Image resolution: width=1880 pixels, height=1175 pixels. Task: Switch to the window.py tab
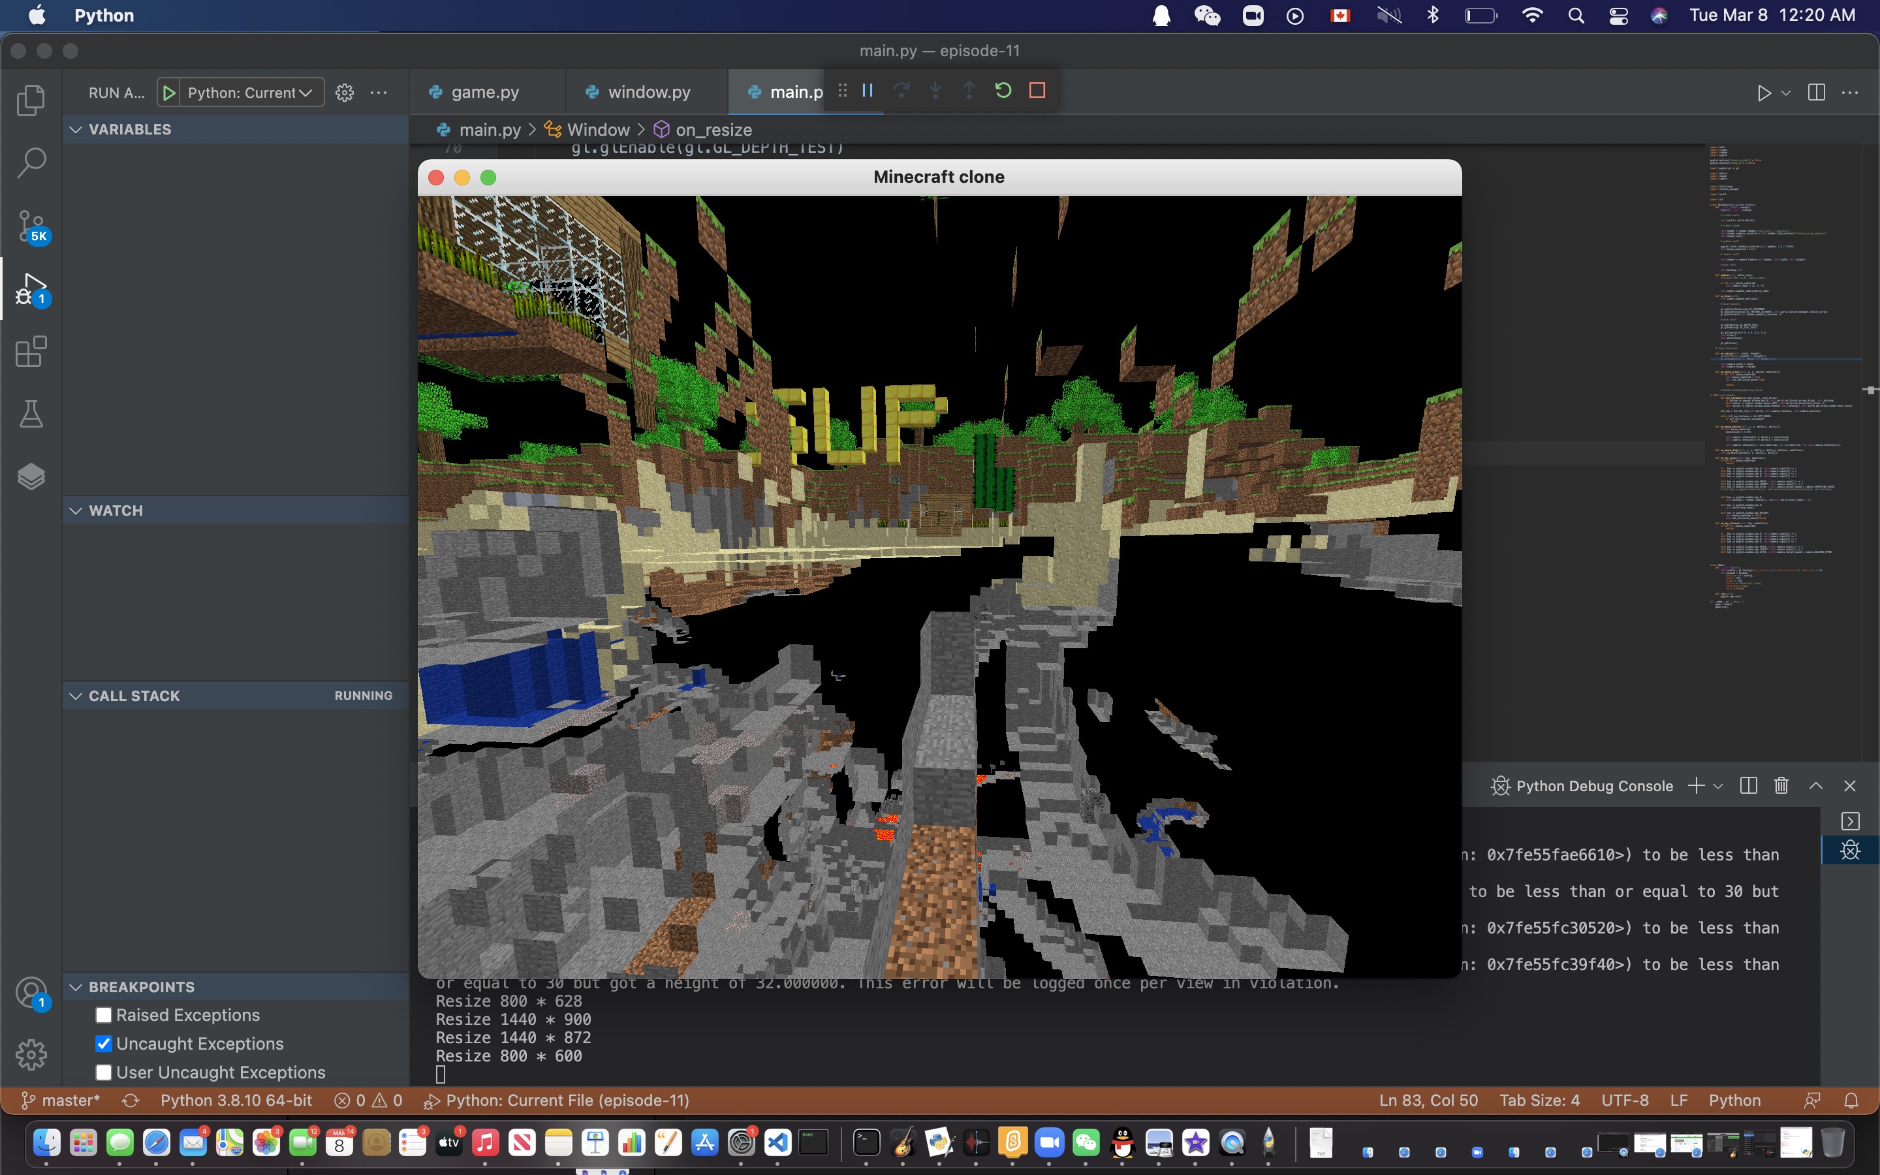pos(648,91)
